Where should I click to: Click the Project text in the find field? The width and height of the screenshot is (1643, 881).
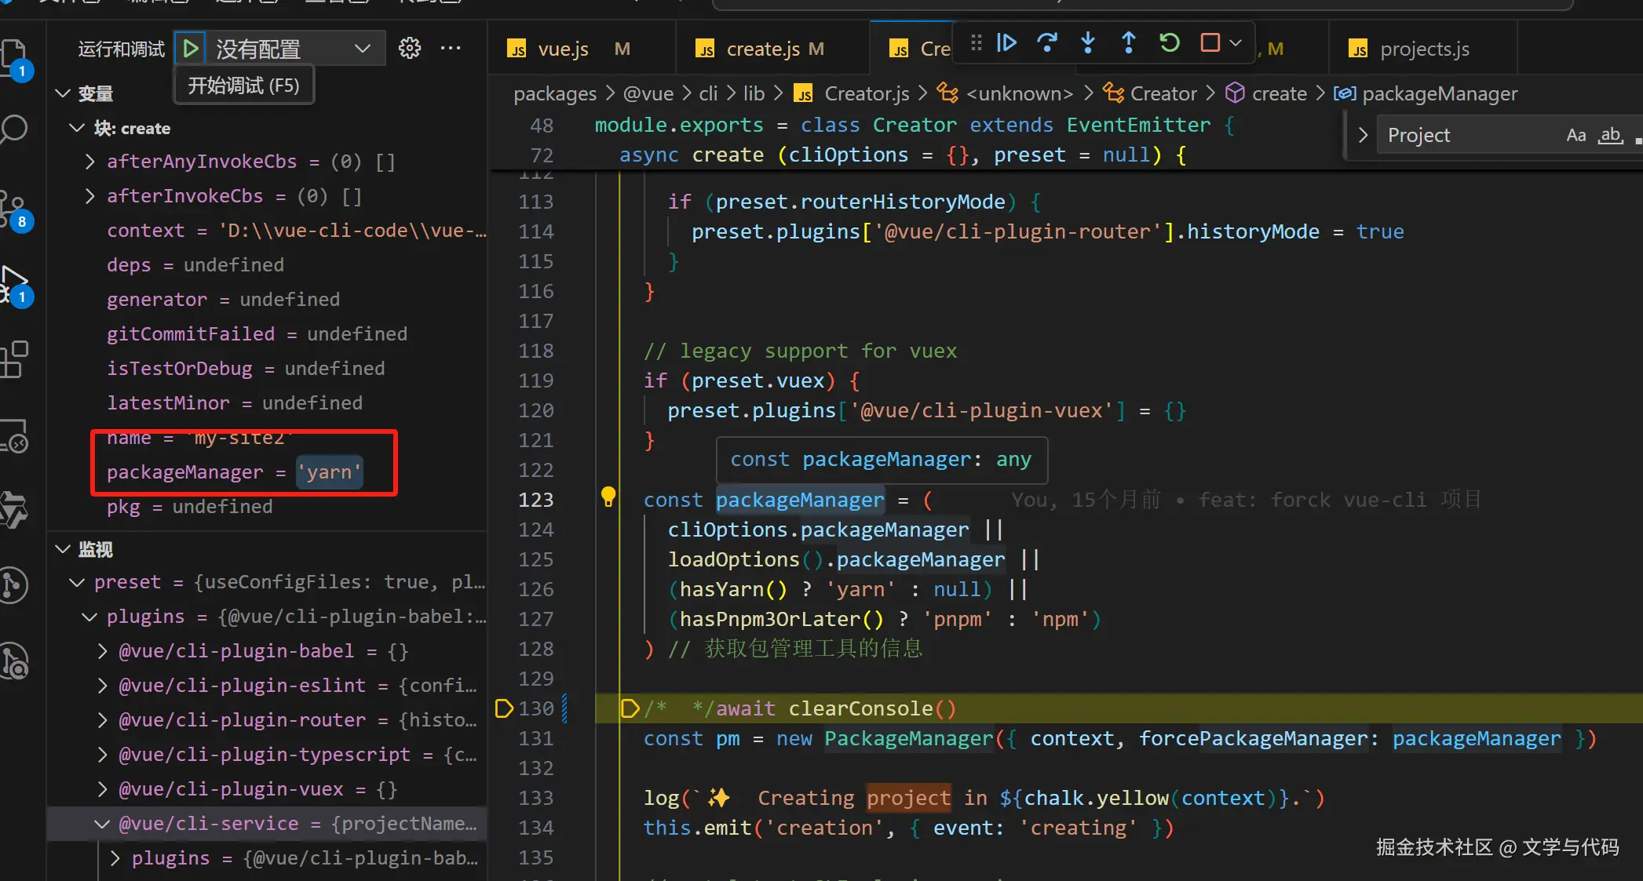pos(1418,135)
